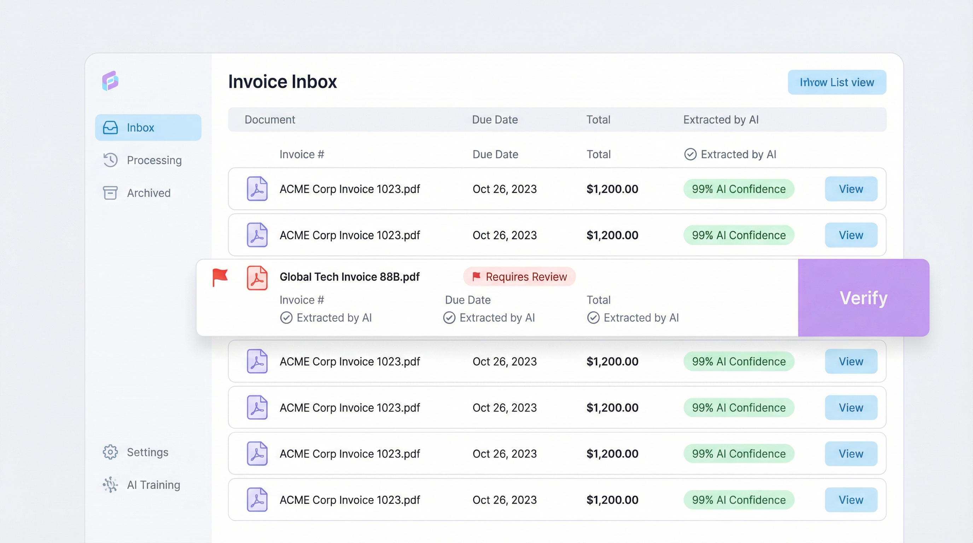Click the Extracted by AI checkmark in the header
The width and height of the screenshot is (973, 543).
[x=690, y=154]
